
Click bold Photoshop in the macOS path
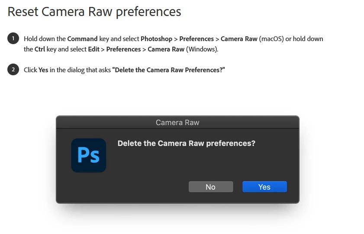157,39
